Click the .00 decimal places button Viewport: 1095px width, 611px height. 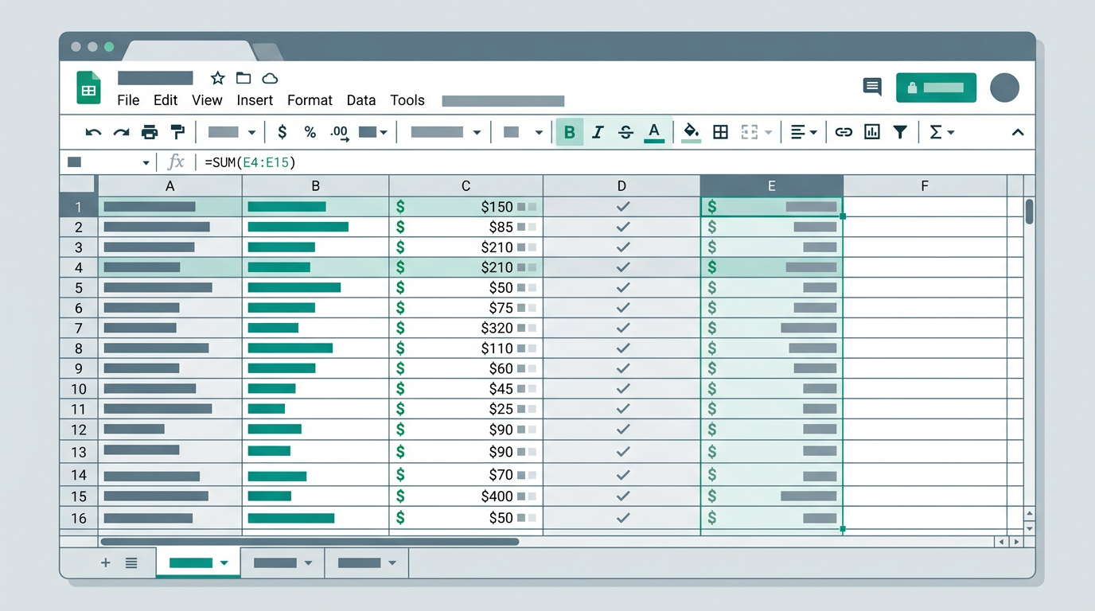click(339, 133)
